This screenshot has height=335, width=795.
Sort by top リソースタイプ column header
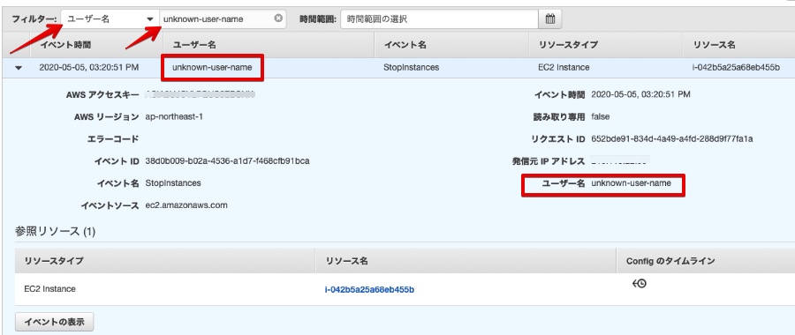click(568, 45)
